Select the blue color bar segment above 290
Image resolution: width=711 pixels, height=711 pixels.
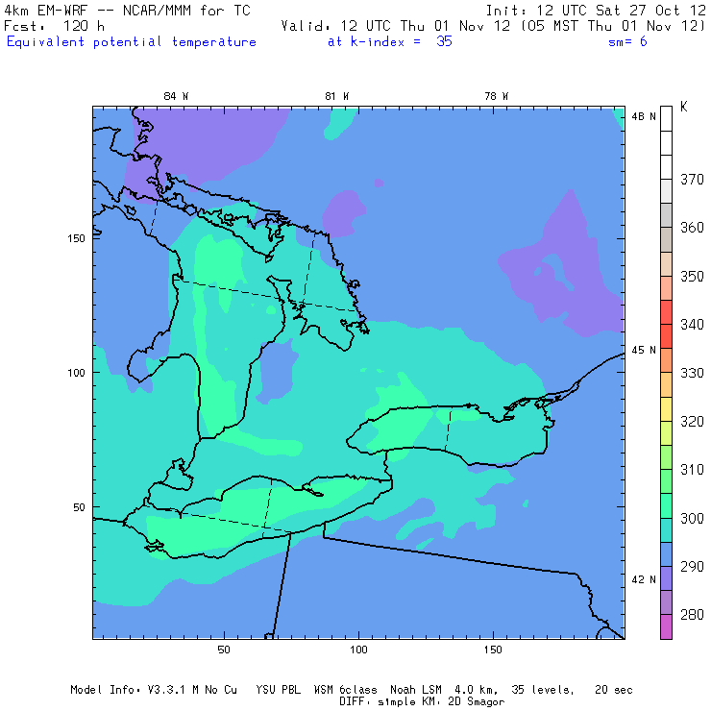666,554
